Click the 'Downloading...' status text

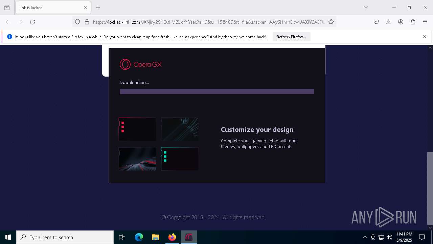click(x=134, y=82)
